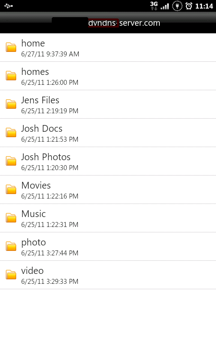216x361 pixels.
Task: Tap the Jens Files folder icon
Action: click(11, 104)
